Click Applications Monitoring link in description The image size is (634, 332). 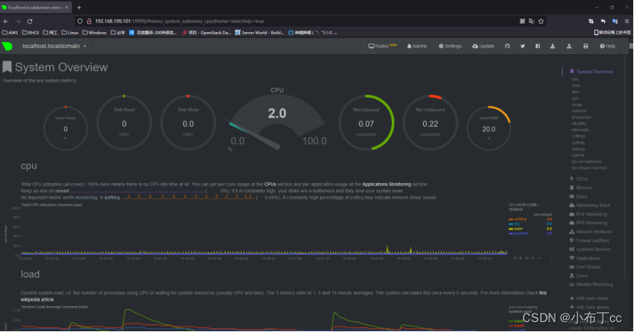[387, 184]
